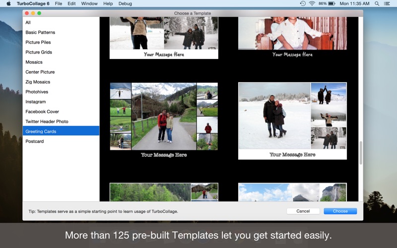Open the Window menu
The image size is (397, 248).
89,3
